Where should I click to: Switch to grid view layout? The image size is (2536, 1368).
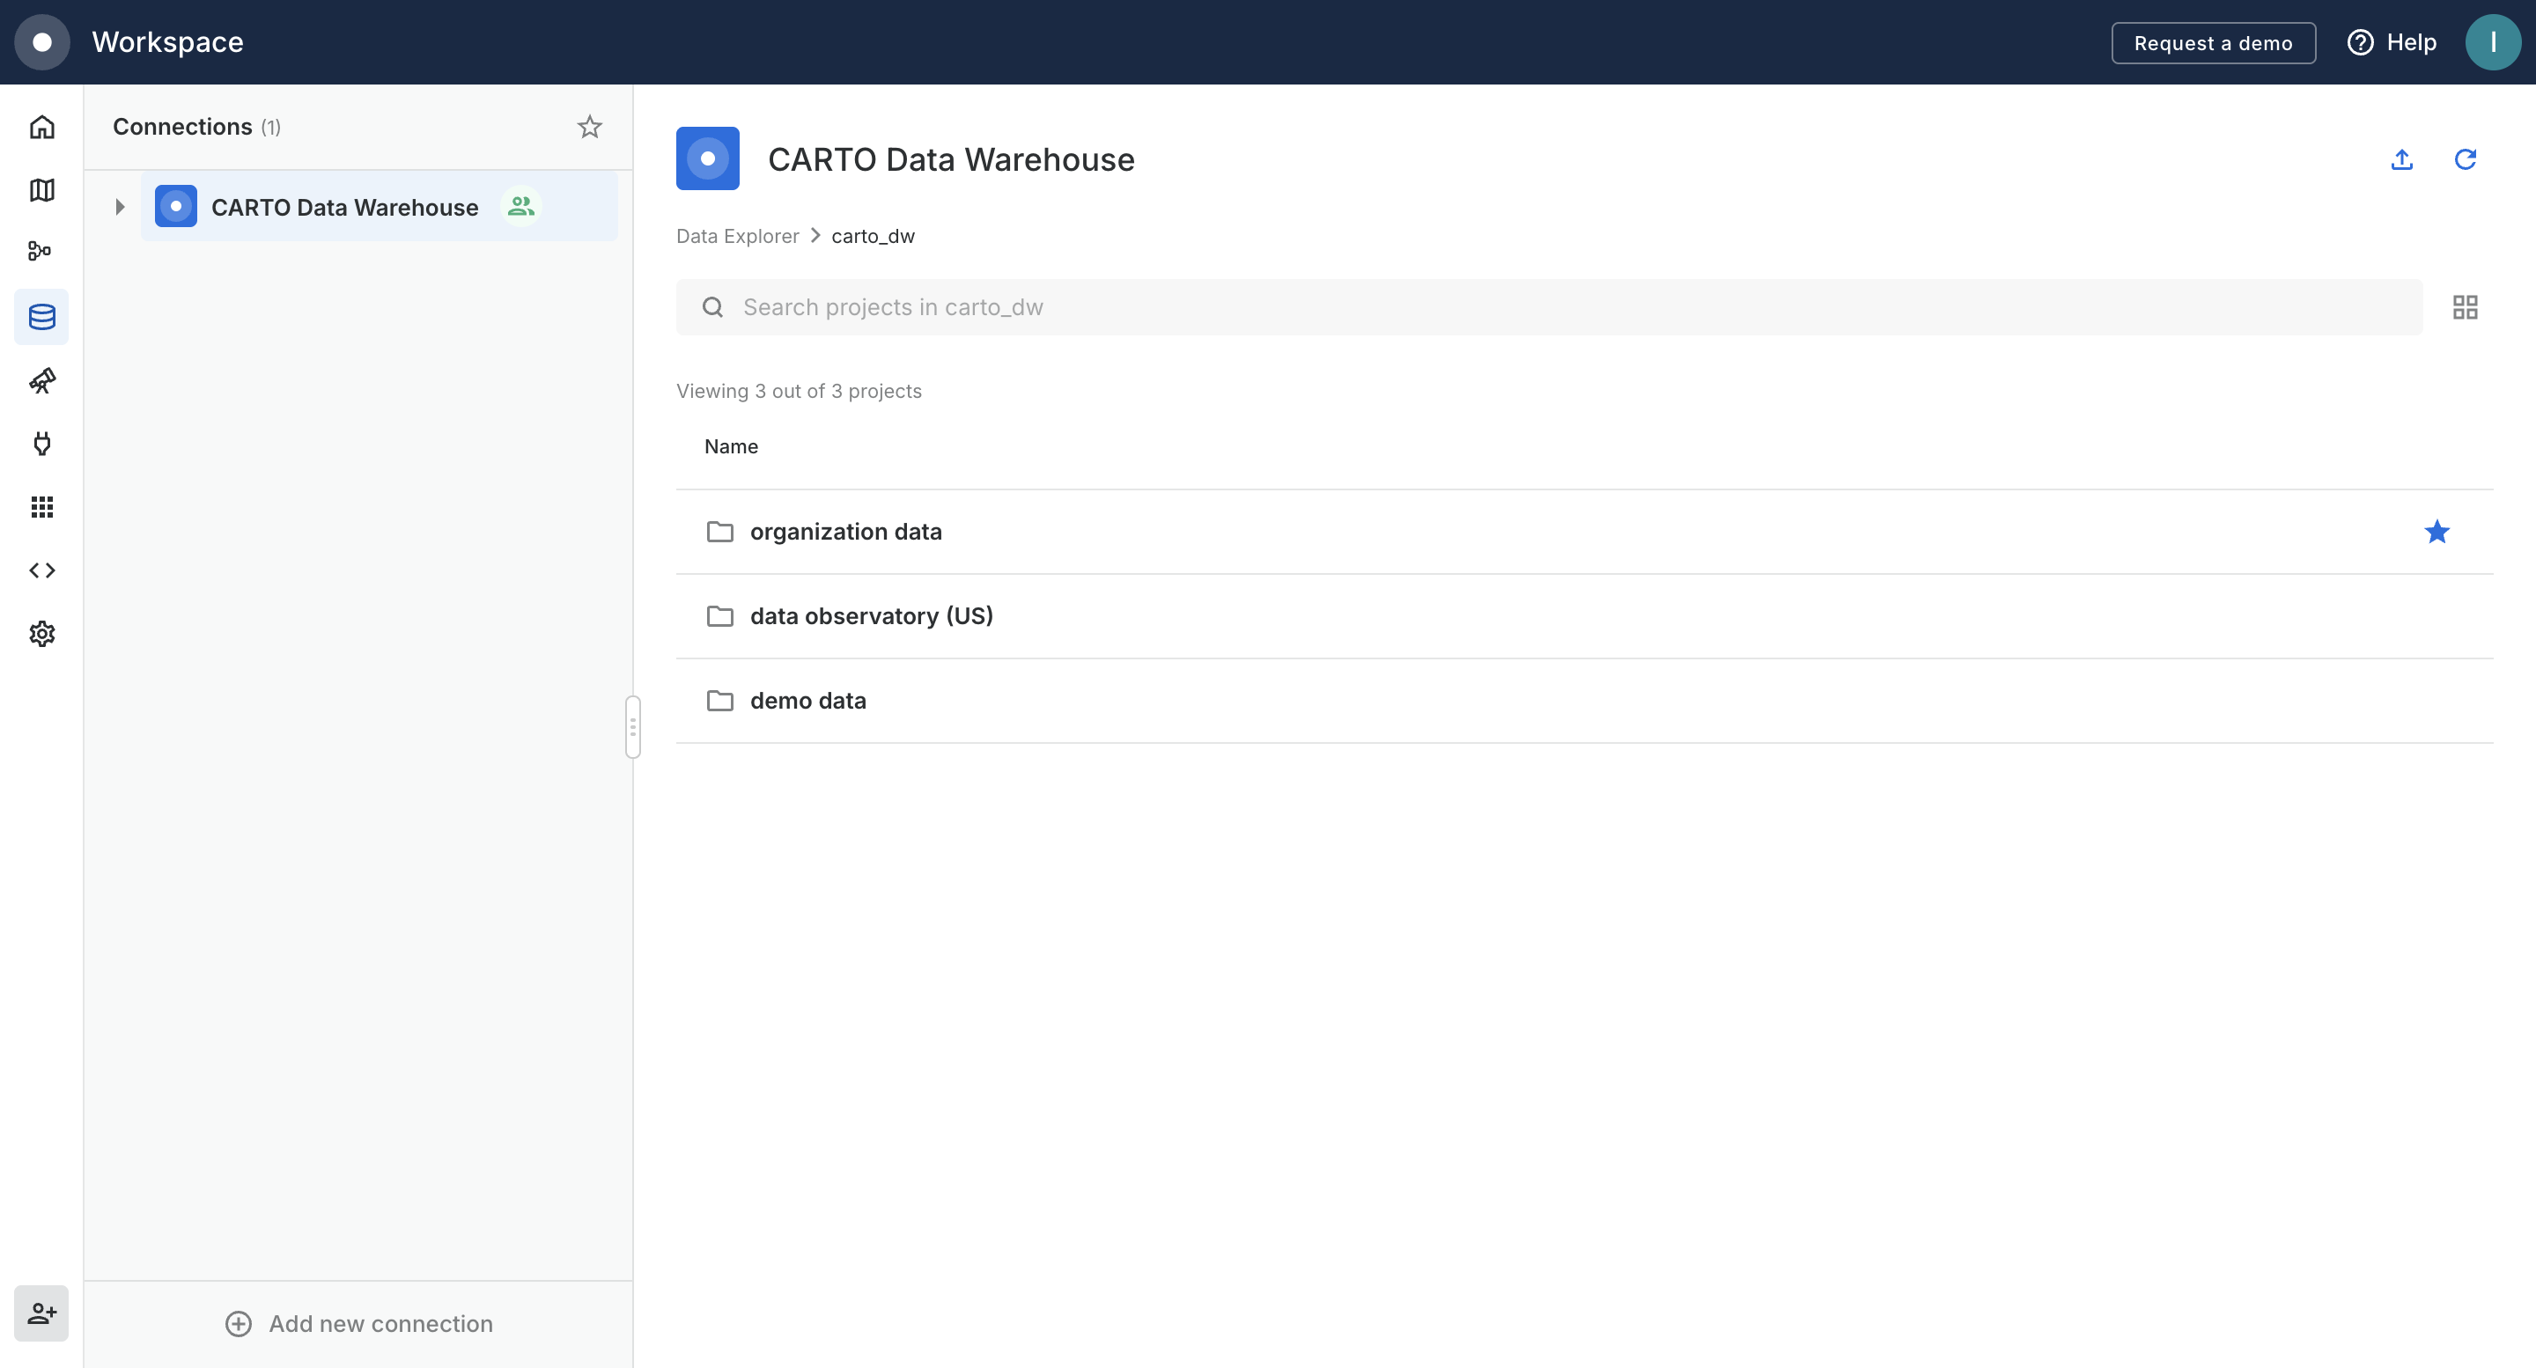[x=2466, y=308]
